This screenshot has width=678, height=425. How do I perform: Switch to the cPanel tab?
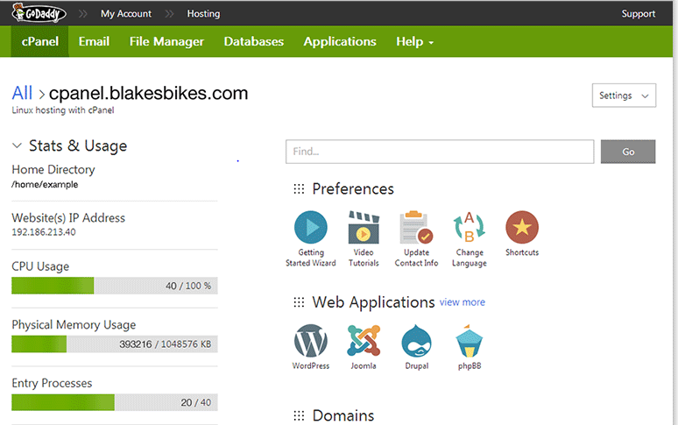39,41
